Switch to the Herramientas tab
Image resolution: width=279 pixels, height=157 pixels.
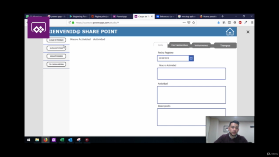pos(180,45)
